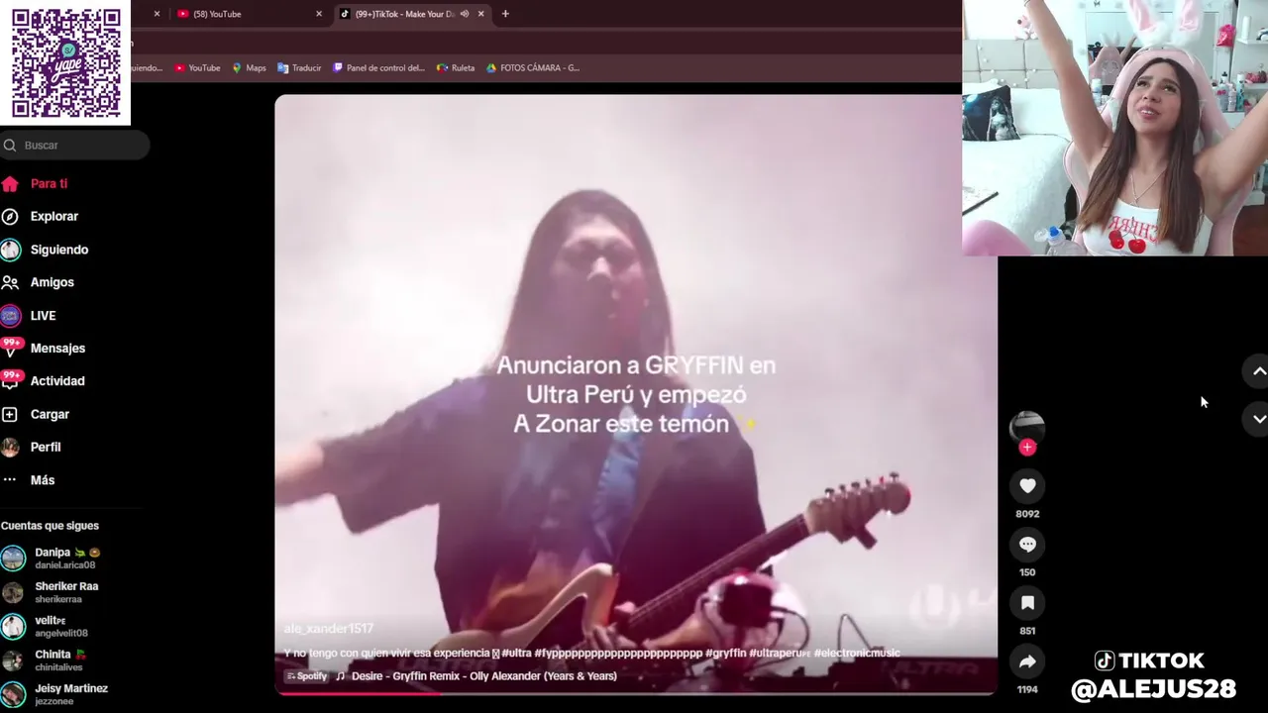Open Actividad notifications
The image size is (1268, 713).
(x=44, y=380)
